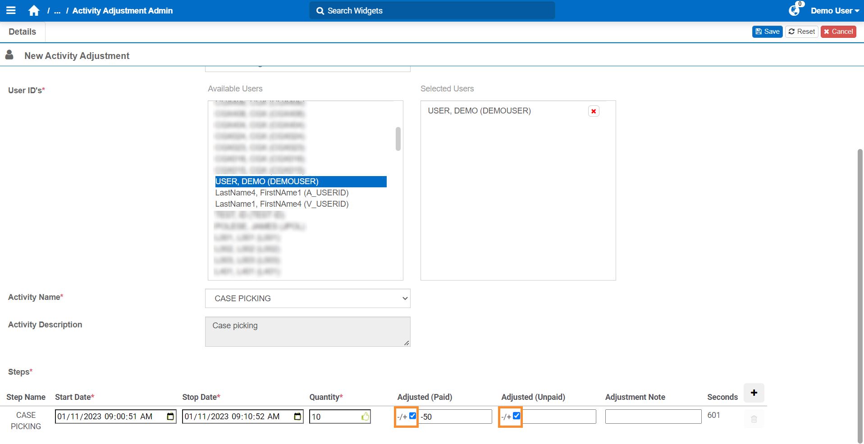Screen dimensions: 864x444
Task: Toggle the Adjusted (Unpaid) sign checkbox
Action: (x=517, y=416)
